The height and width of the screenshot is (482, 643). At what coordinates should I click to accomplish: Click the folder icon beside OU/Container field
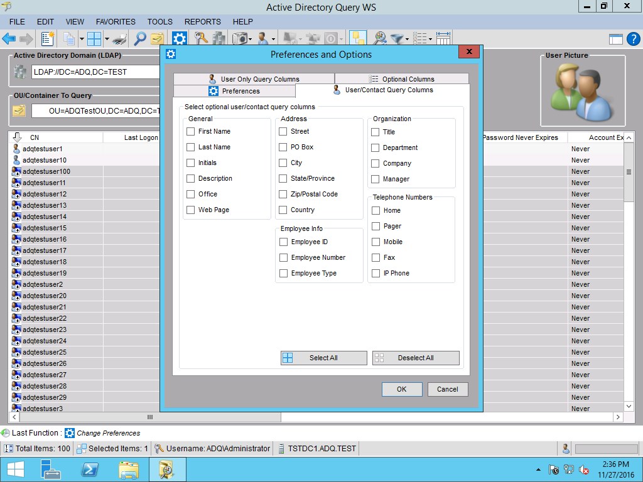pyautogui.click(x=19, y=110)
